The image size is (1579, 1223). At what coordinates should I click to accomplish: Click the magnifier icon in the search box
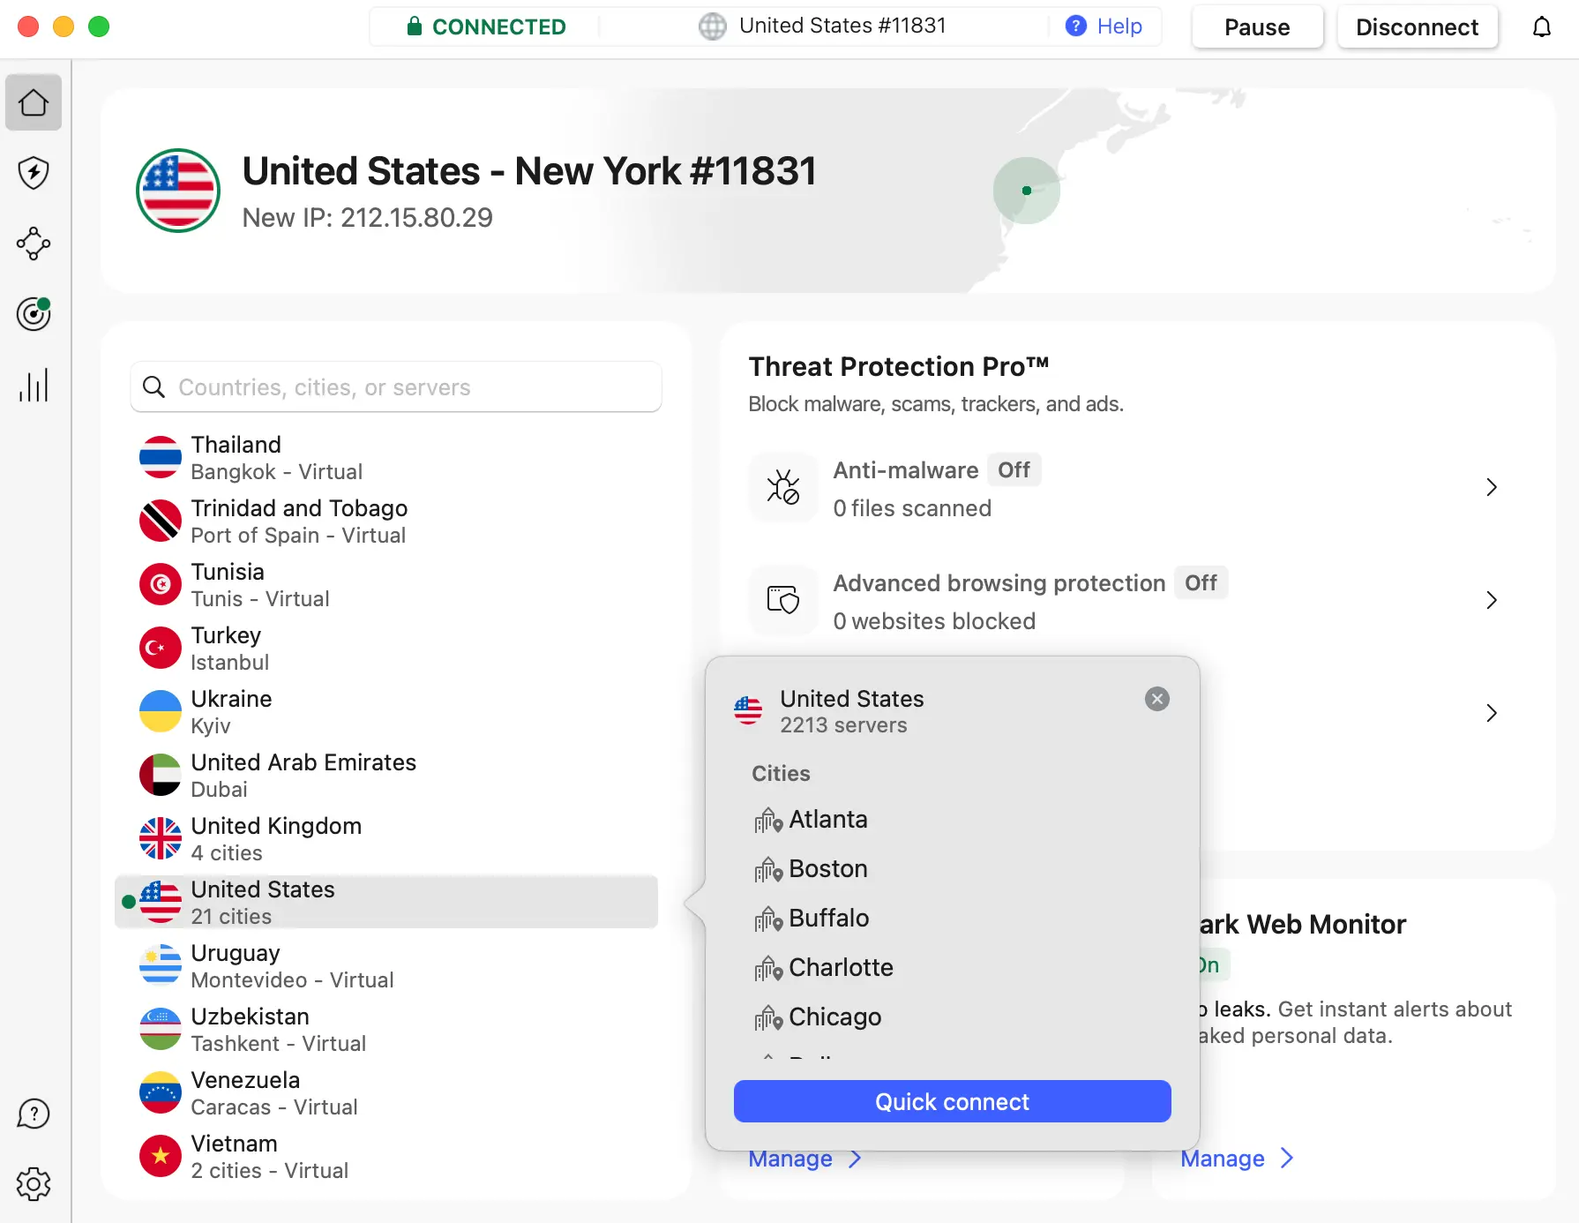tap(154, 387)
